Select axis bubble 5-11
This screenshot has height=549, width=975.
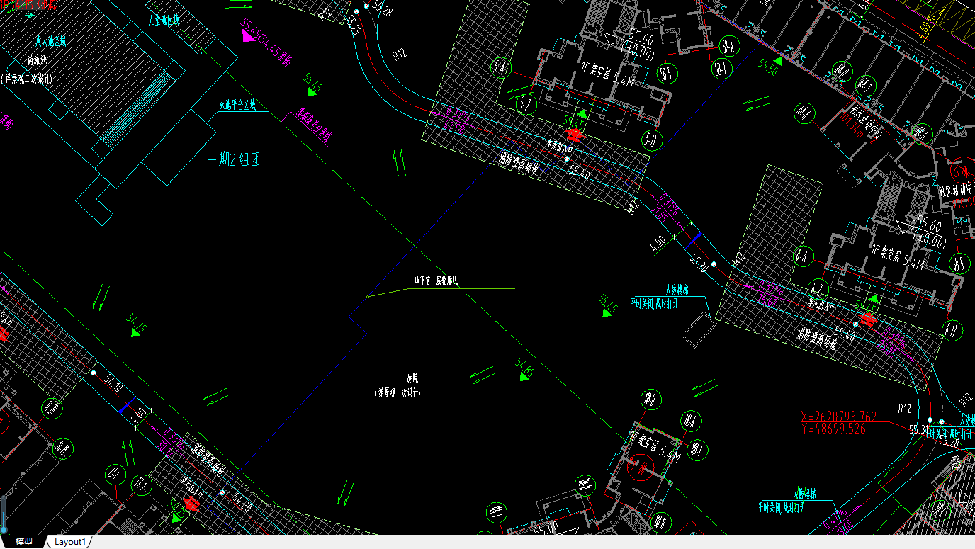tap(652, 140)
